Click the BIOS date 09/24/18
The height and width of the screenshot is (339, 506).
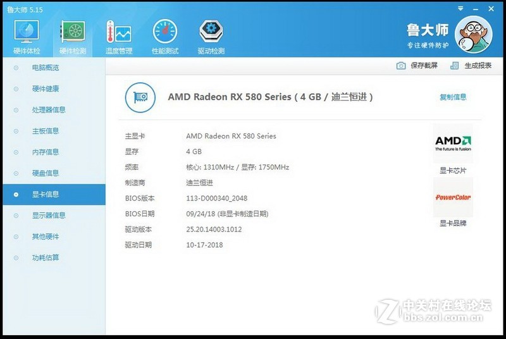click(201, 214)
